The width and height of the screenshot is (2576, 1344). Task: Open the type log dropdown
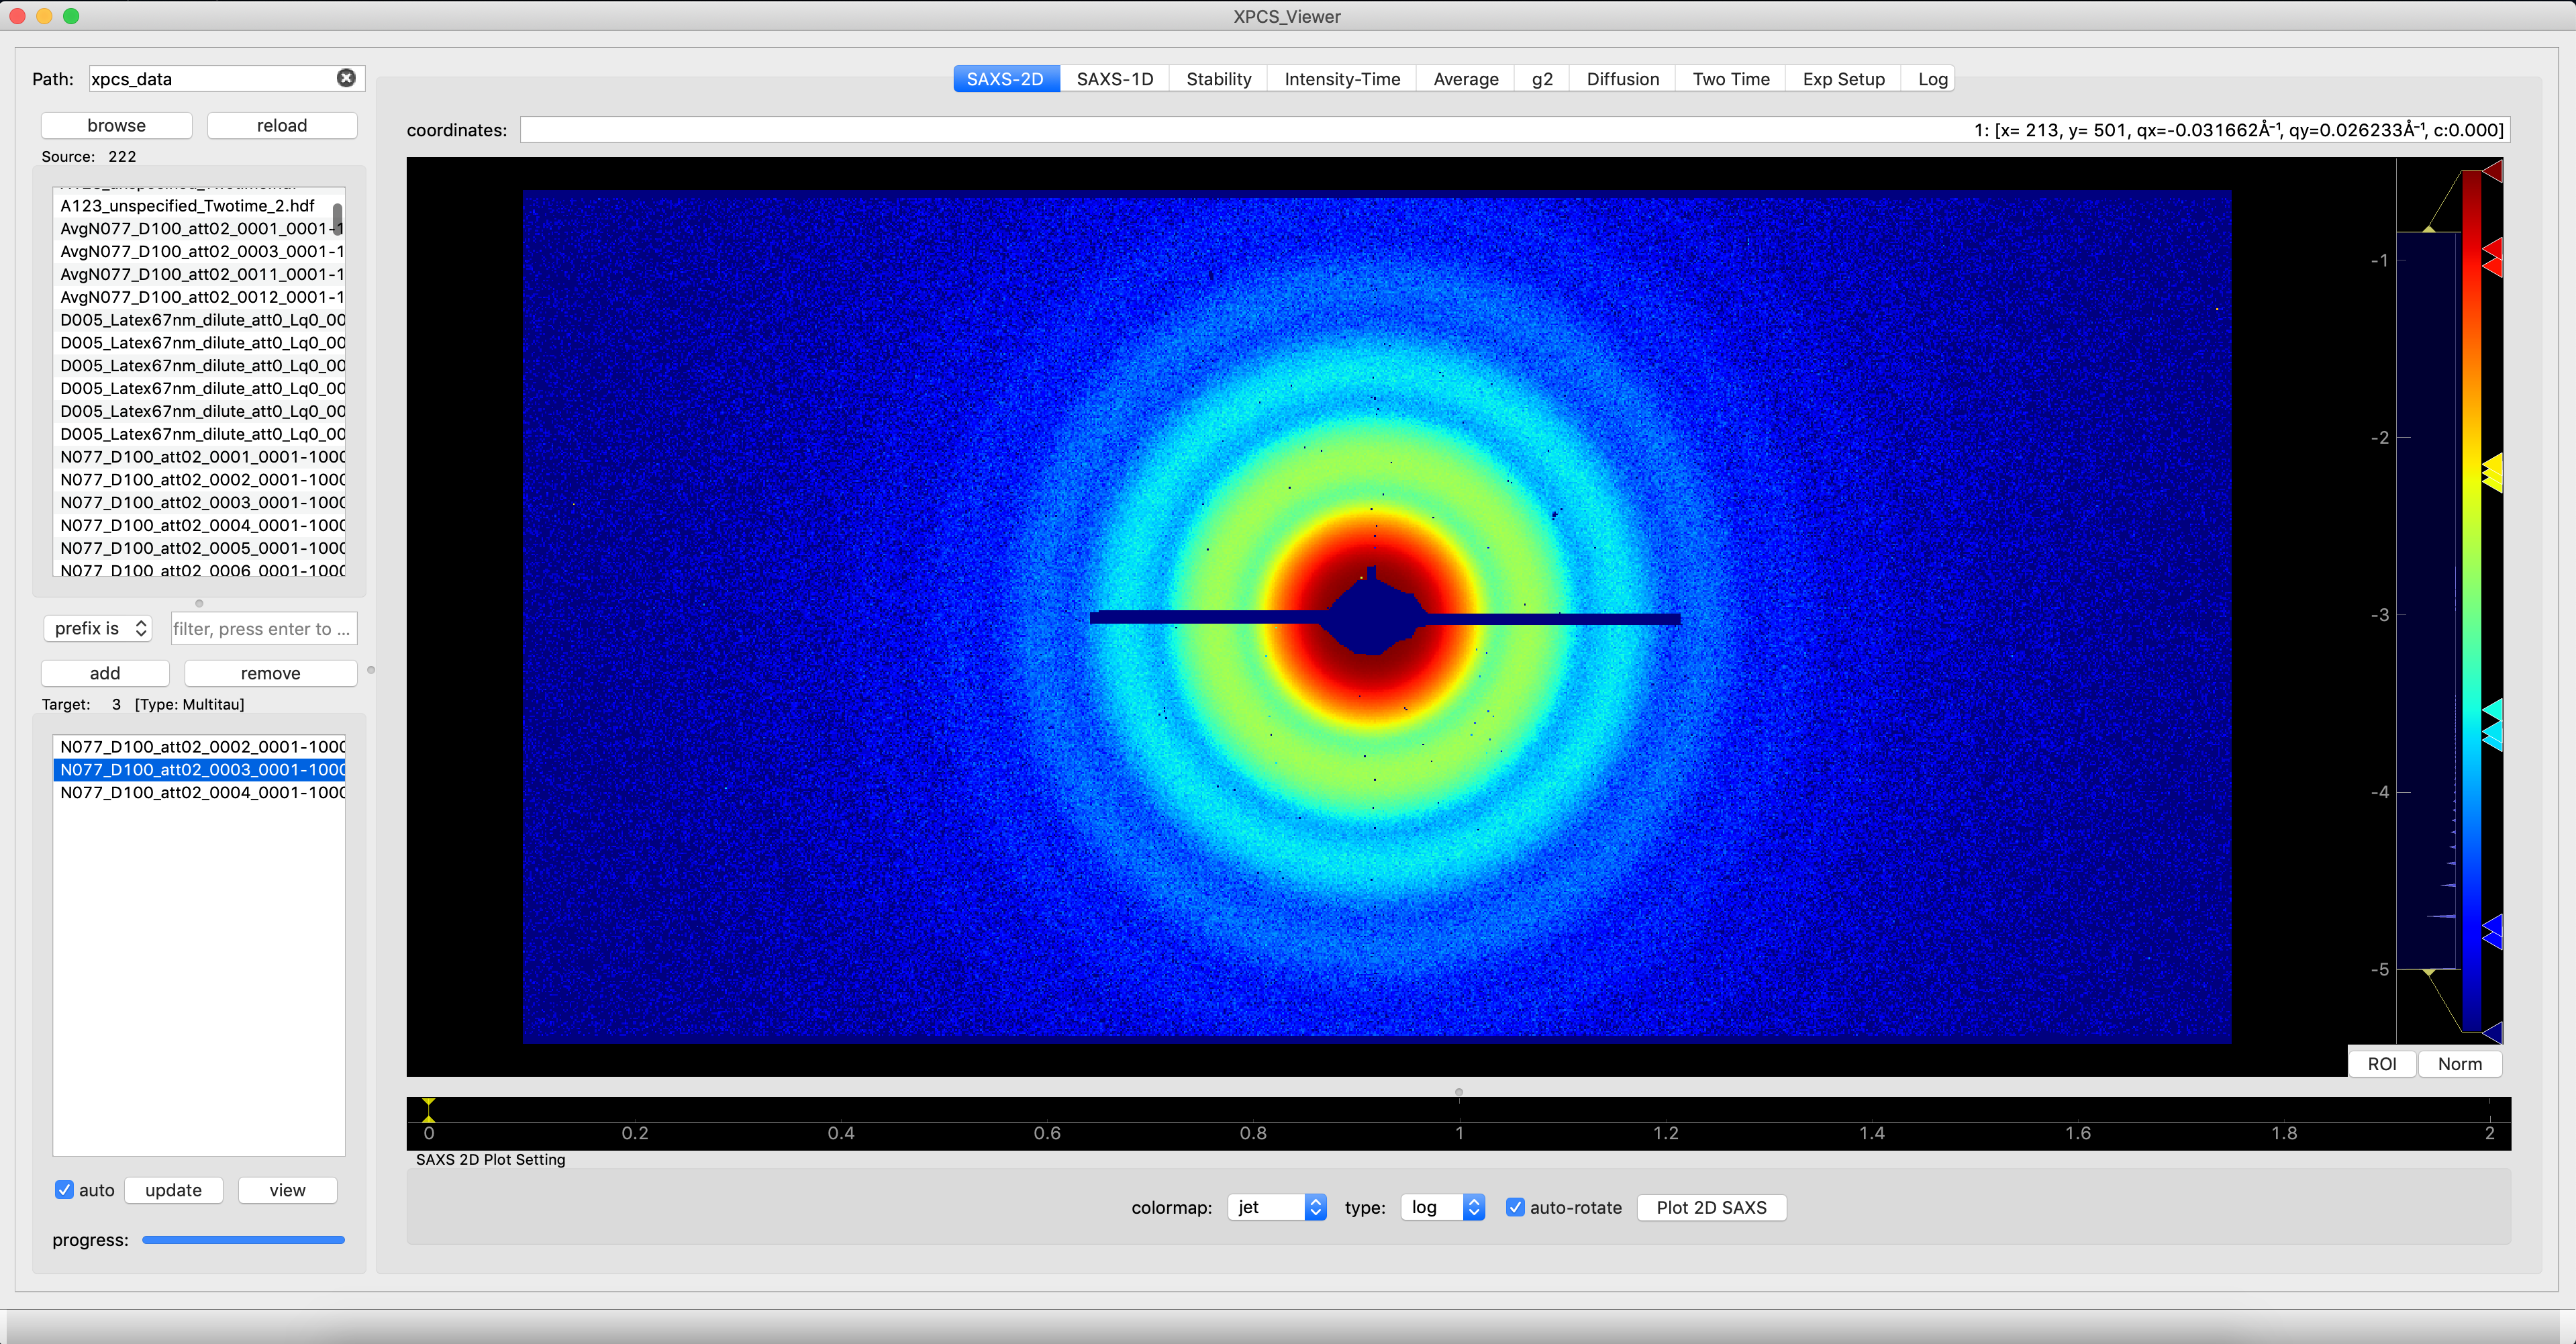pos(1442,1207)
